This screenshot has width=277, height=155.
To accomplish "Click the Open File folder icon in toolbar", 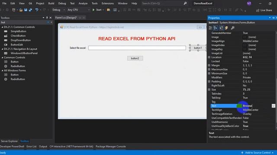I will tap(21, 10).
